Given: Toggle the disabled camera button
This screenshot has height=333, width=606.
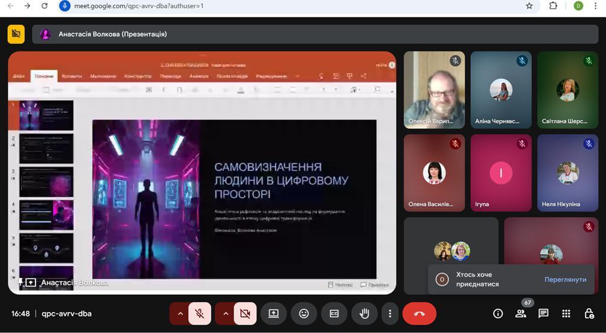Looking at the screenshot, I should pyautogui.click(x=244, y=314).
